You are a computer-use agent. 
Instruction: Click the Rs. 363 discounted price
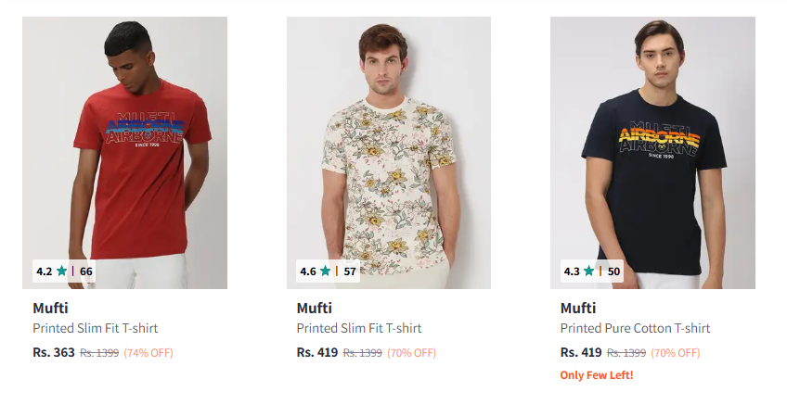tap(54, 352)
